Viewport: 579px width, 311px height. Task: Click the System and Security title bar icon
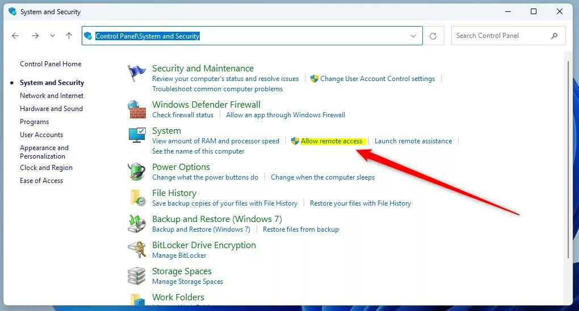(x=12, y=11)
